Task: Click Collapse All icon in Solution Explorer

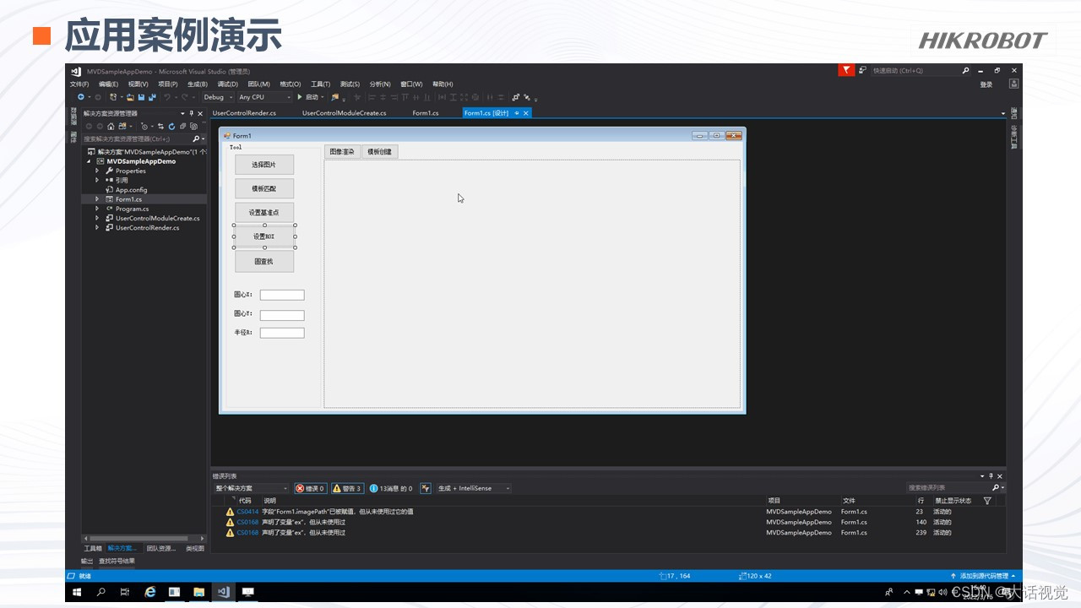Action: pos(182,127)
